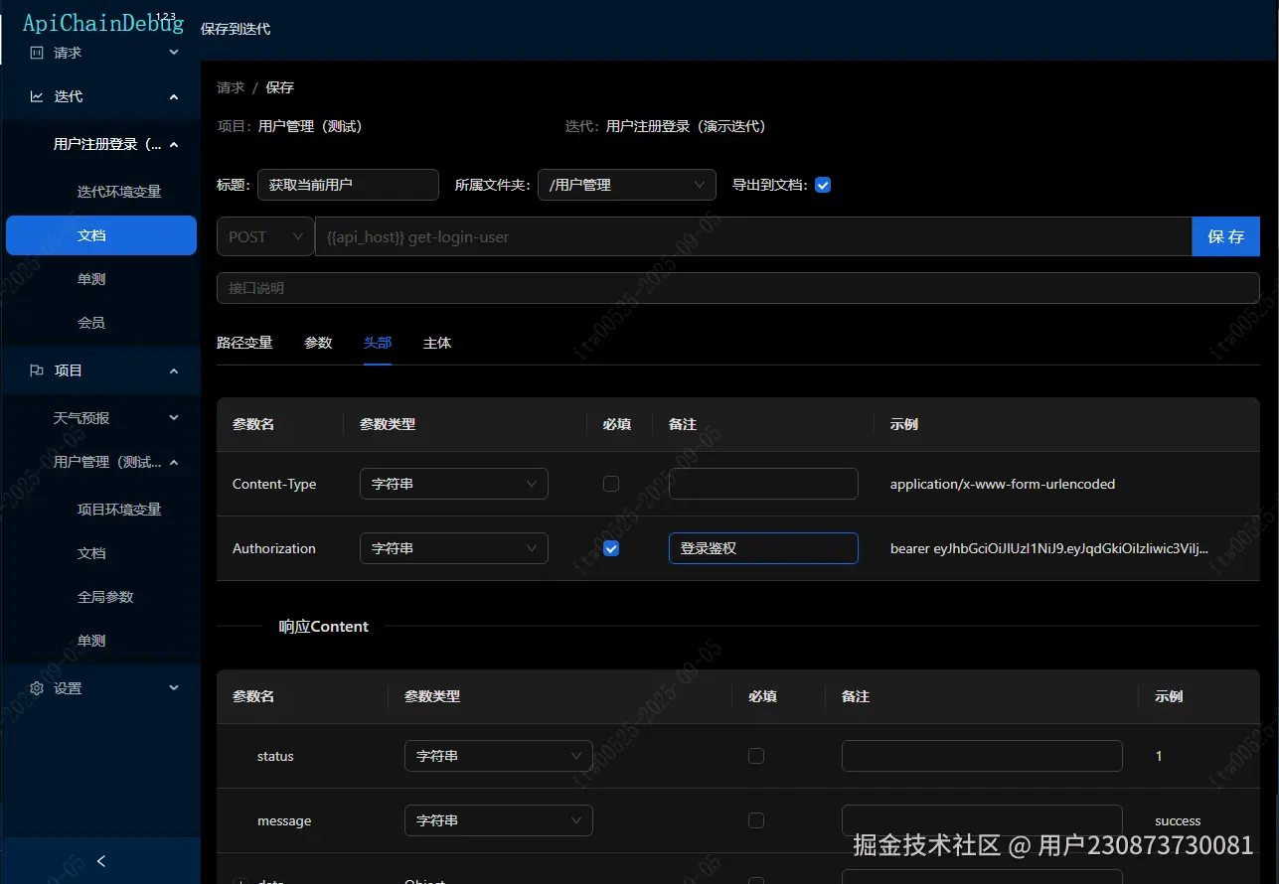Collapse the 迭代 menu chevron

tap(174, 96)
